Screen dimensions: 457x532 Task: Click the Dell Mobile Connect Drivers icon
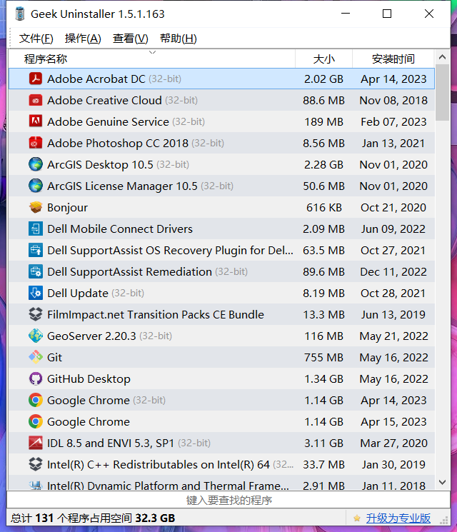(36, 229)
